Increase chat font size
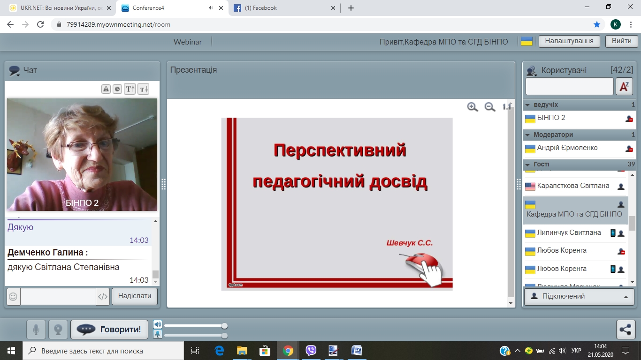Viewport: 641px width, 360px height. [130, 89]
